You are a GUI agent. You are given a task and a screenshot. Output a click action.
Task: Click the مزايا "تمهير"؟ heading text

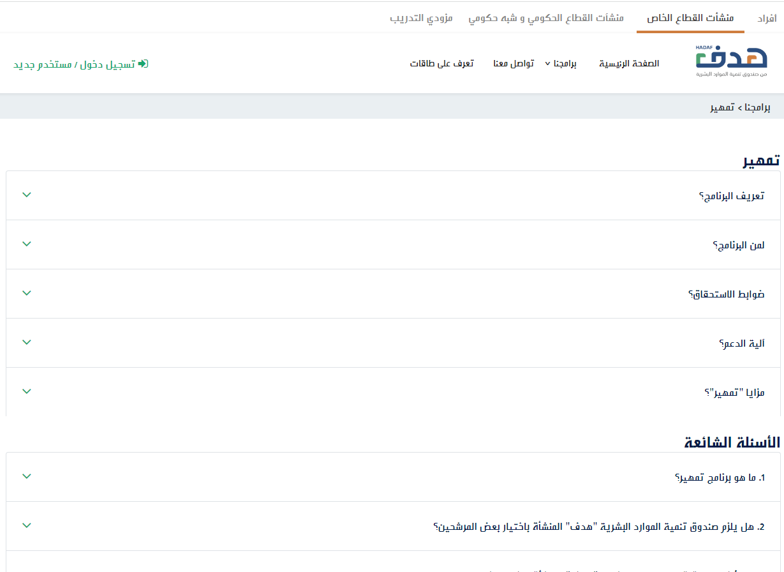734,393
